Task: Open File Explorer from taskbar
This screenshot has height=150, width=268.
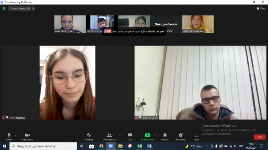Action: (x=120, y=146)
